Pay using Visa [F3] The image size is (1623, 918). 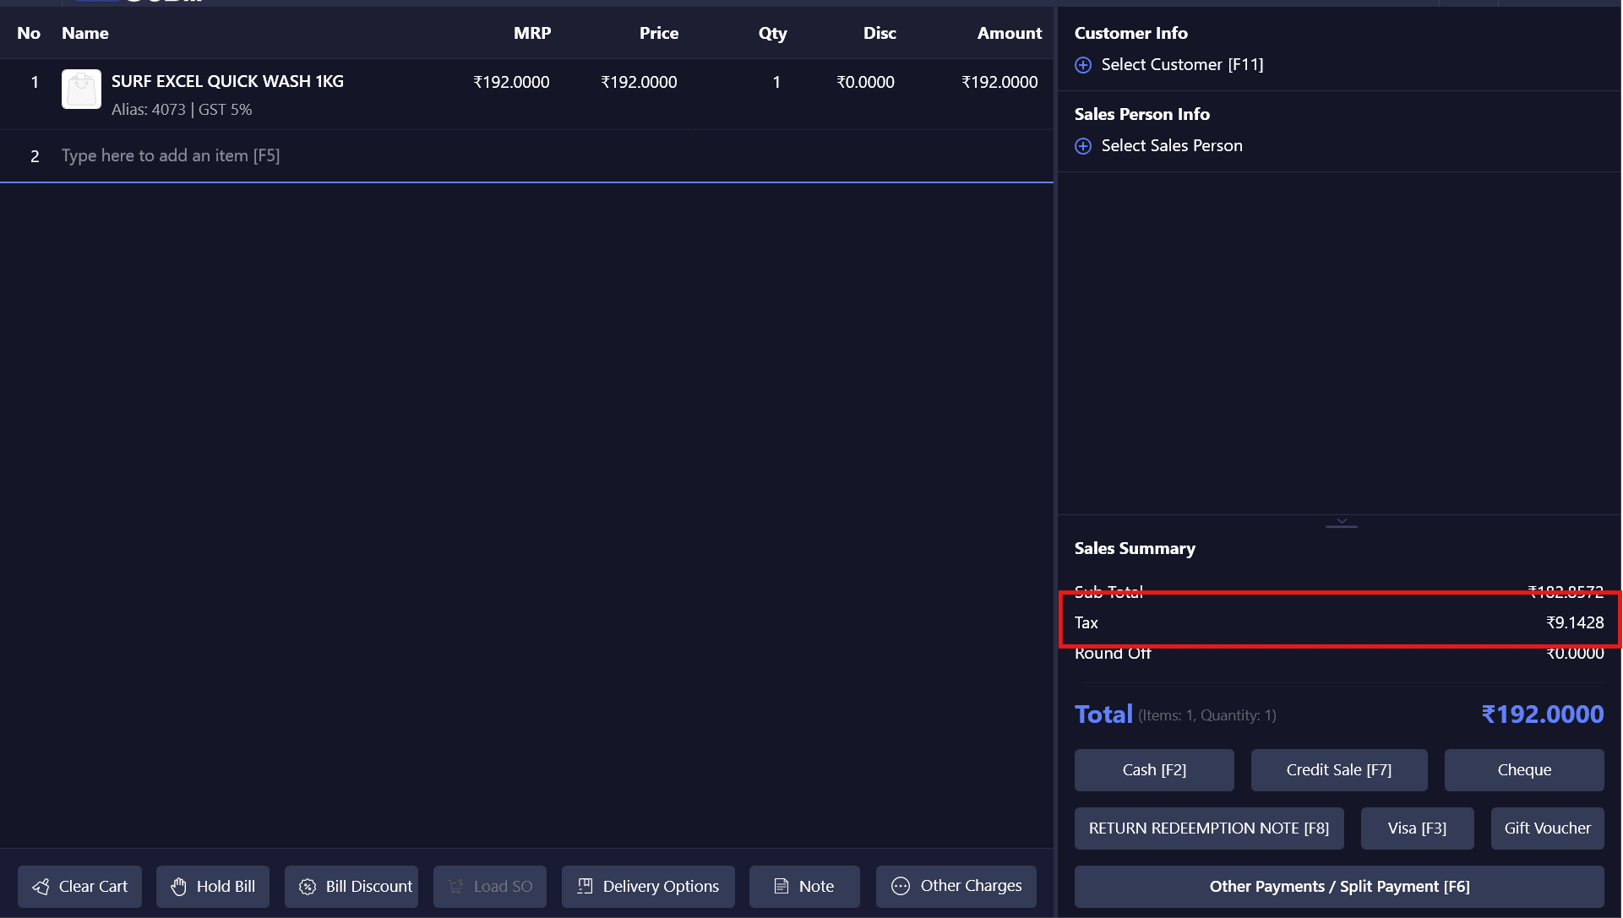1417,828
